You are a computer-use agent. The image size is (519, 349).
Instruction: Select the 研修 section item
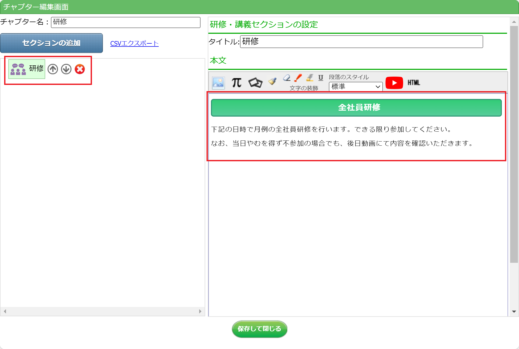[27, 69]
